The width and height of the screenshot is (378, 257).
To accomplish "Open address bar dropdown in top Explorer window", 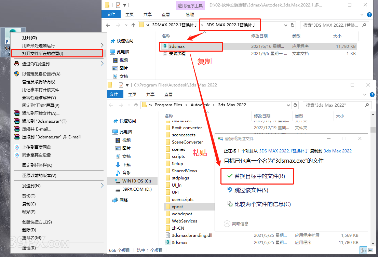I will coord(286,25).
